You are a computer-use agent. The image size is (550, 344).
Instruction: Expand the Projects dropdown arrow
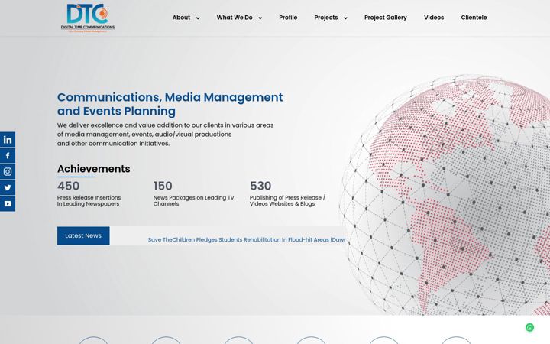pos(345,18)
